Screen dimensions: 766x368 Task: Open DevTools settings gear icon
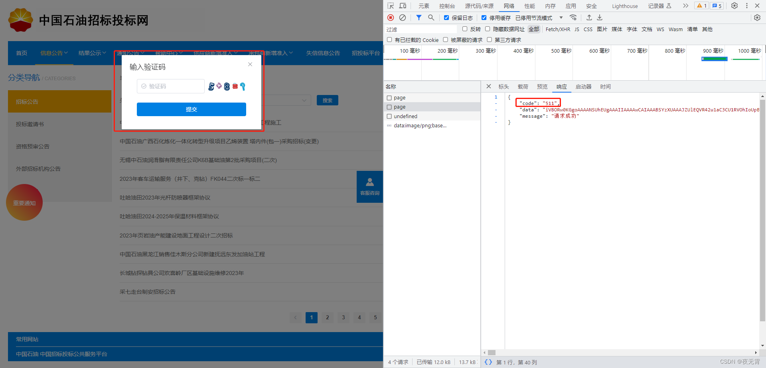click(734, 6)
